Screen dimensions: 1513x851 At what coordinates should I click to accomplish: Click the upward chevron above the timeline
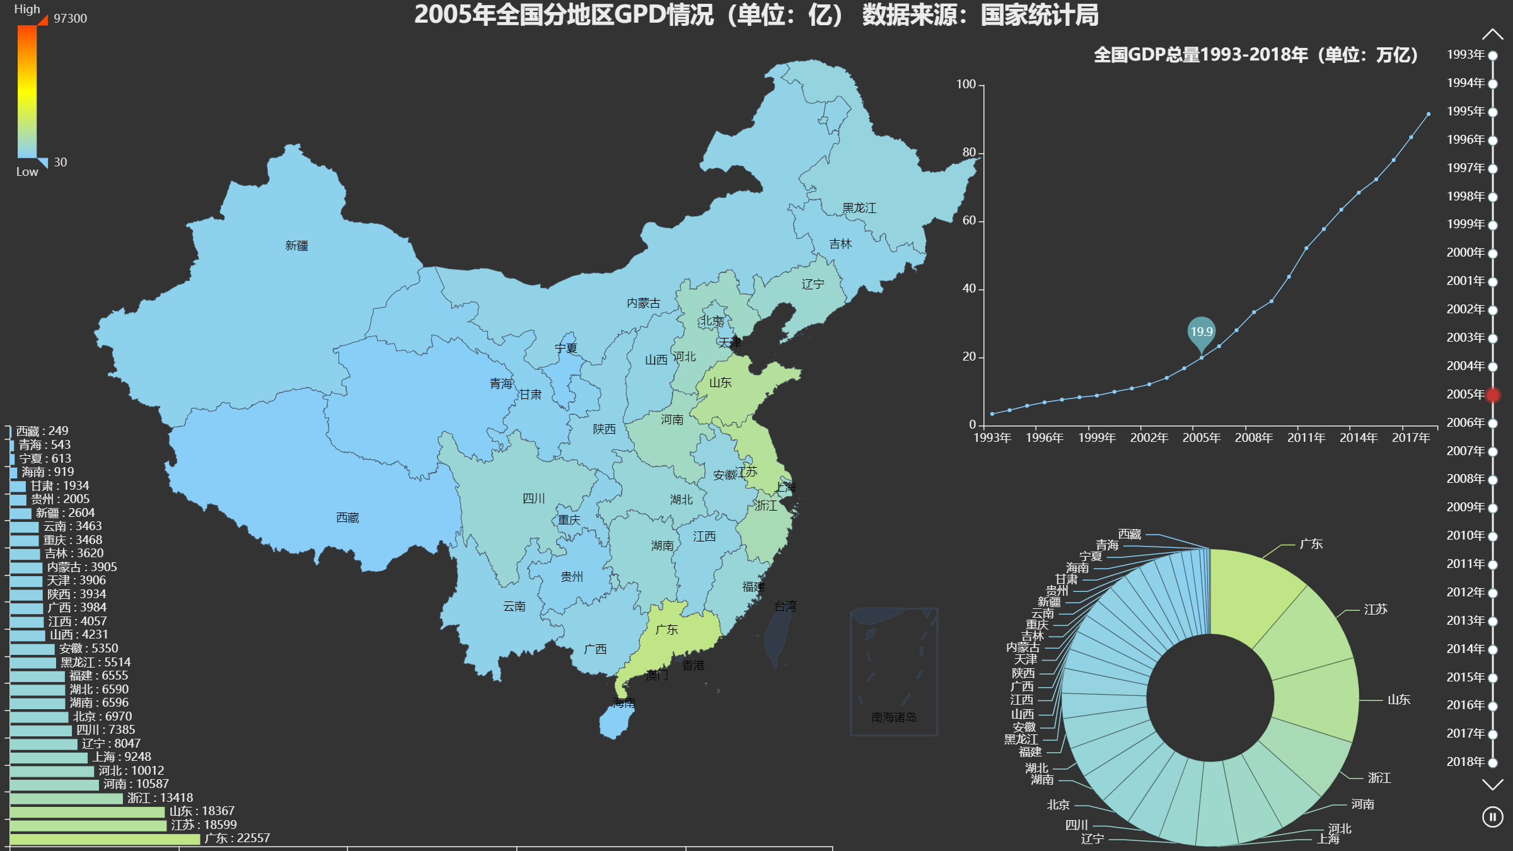[1492, 34]
